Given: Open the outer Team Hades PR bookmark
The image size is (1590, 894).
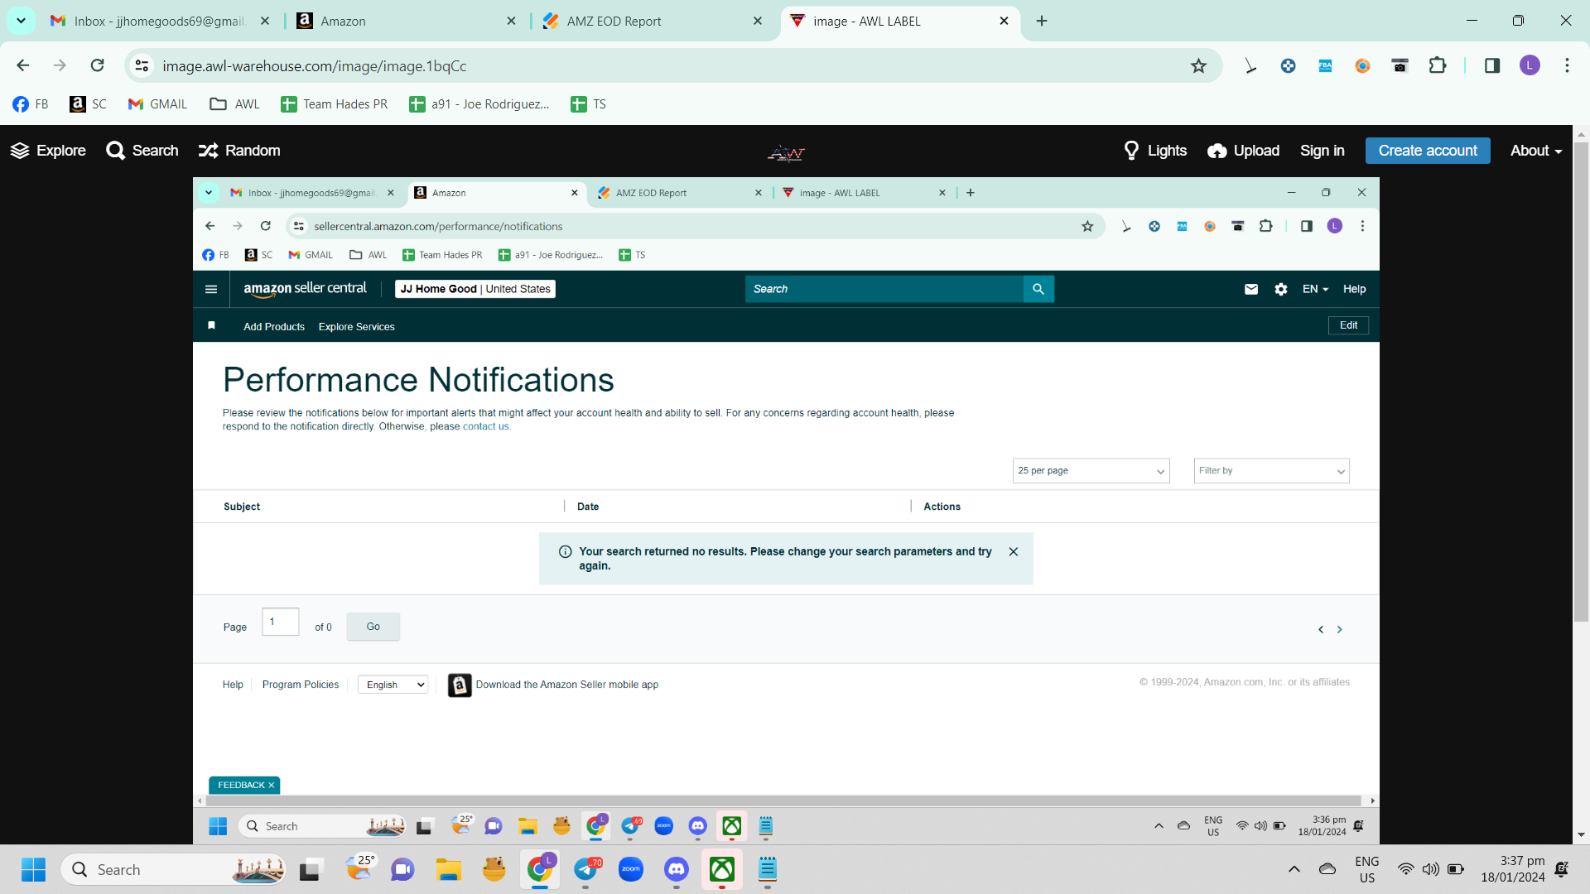Looking at the screenshot, I should [x=335, y=104].
